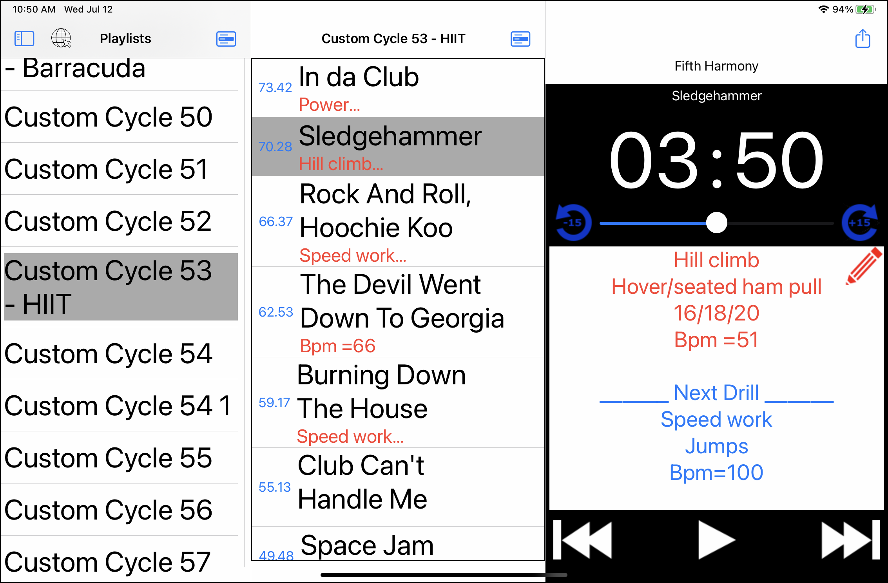Click the 73.42 time marker

[275, 87]
